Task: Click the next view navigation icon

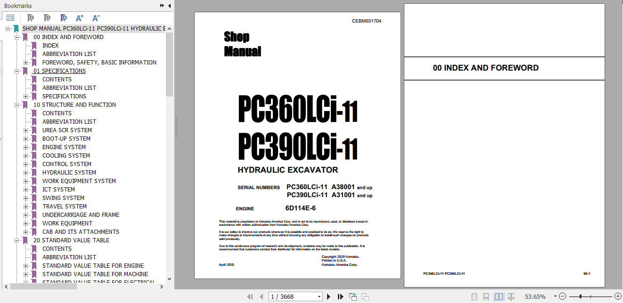Action: coord(365,296)
